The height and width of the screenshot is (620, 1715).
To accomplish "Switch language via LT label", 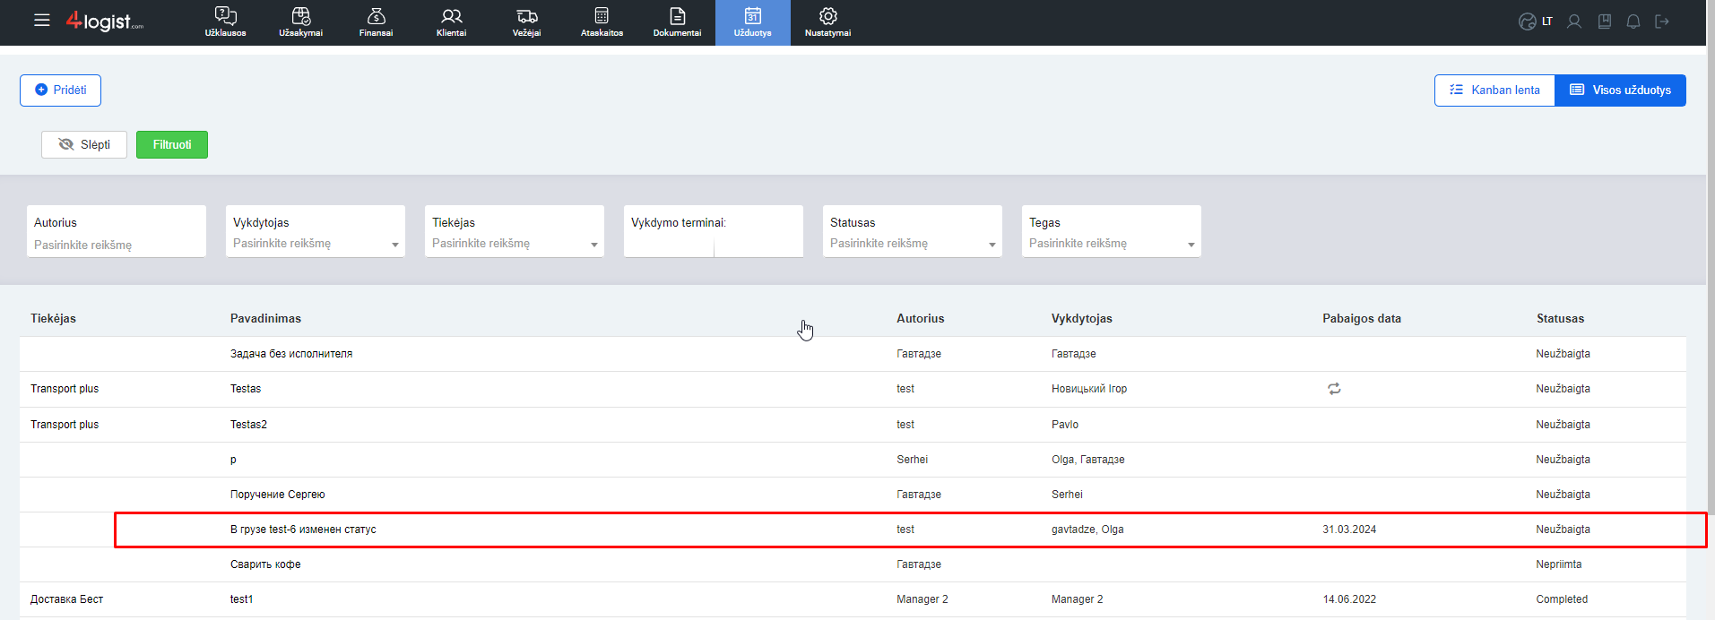I will [x=1547, y=22].
